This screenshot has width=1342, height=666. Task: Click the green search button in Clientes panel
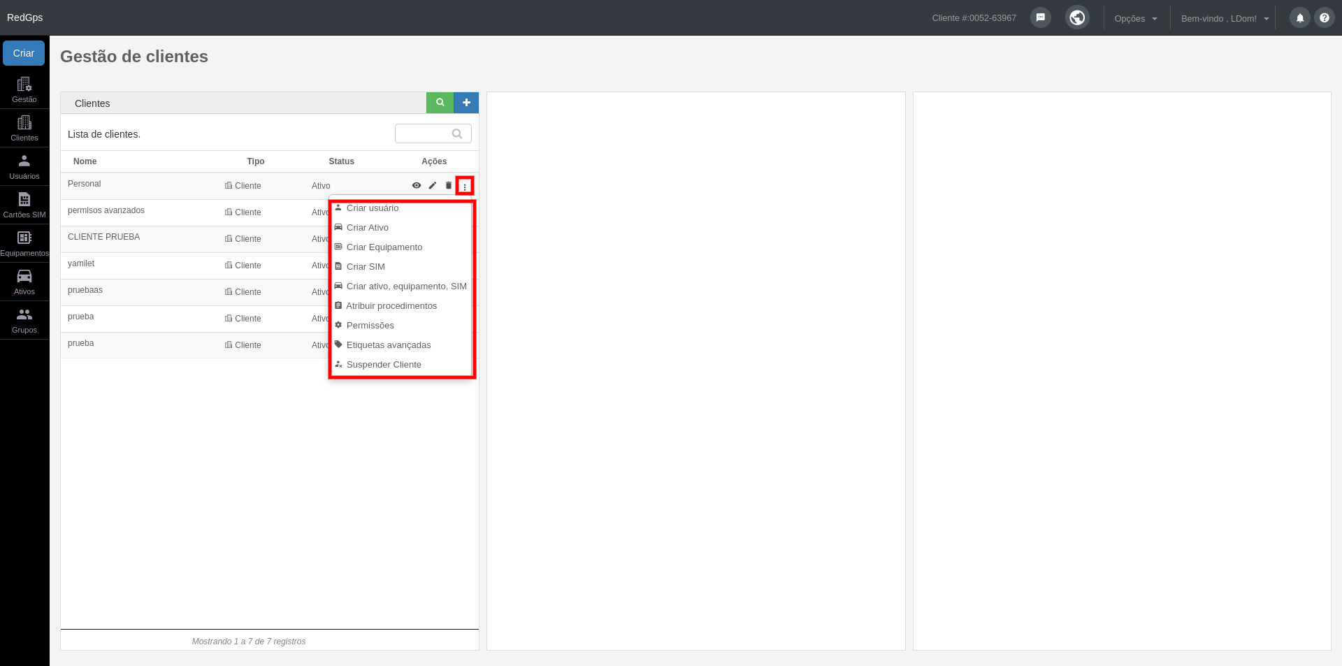tap(440, 103)
